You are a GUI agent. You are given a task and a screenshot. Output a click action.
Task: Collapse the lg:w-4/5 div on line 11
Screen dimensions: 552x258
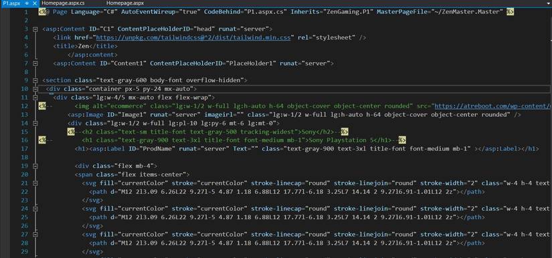pyautogui.click(x=35, y=98)
